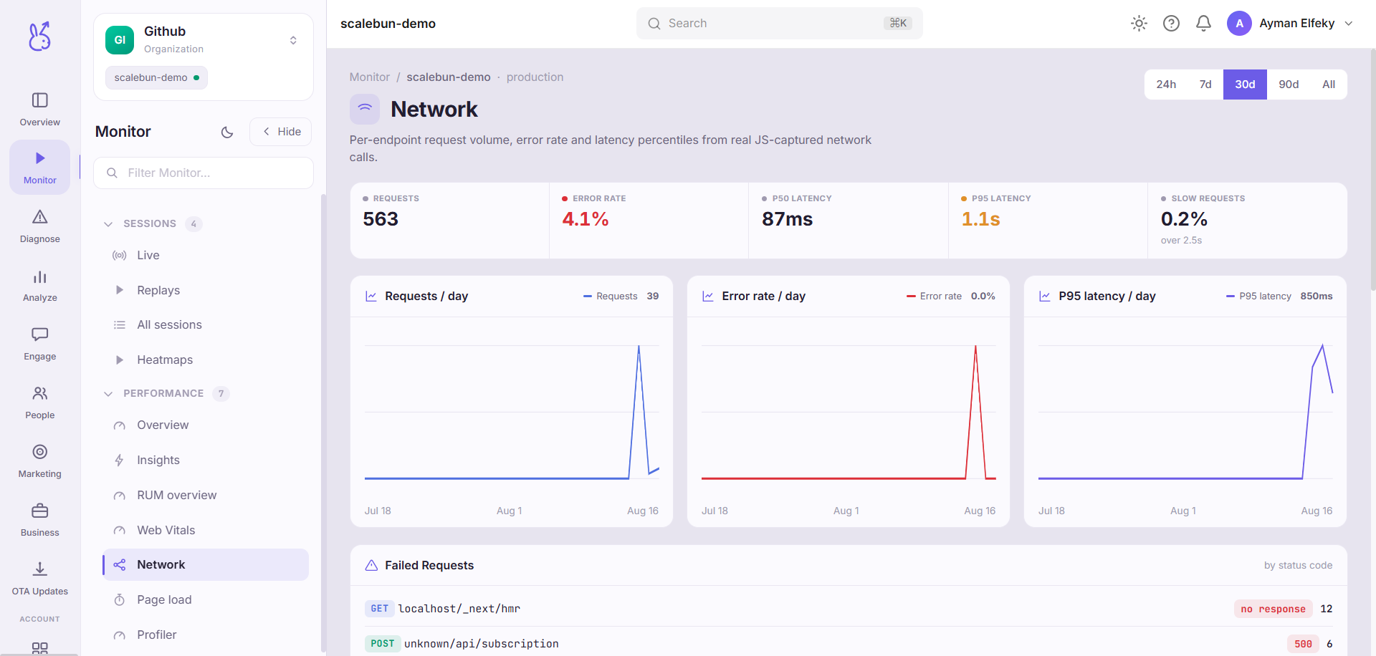Image resolution: width=1376 pixels, height=656 pixels.
Task: Click the Network wifi icon beside title
Action: tap(365, 109)
